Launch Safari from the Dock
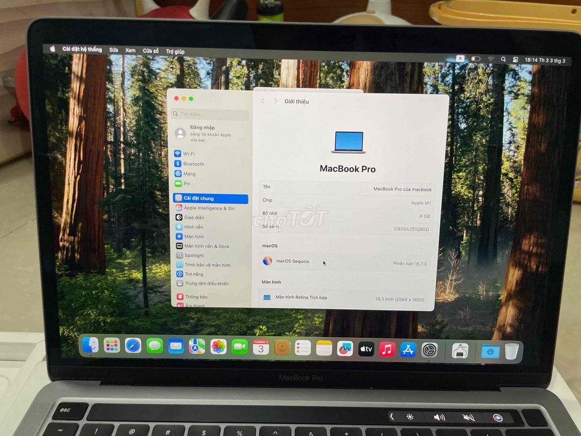 coord(132,347)
